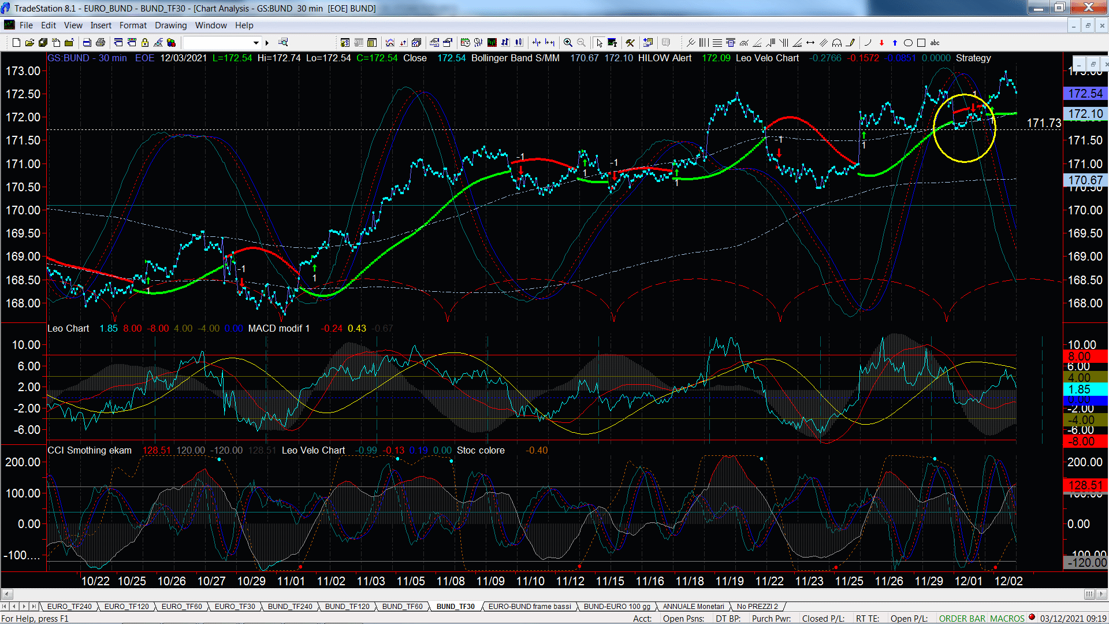Click MACROS in the status bar

[1007, 618]
